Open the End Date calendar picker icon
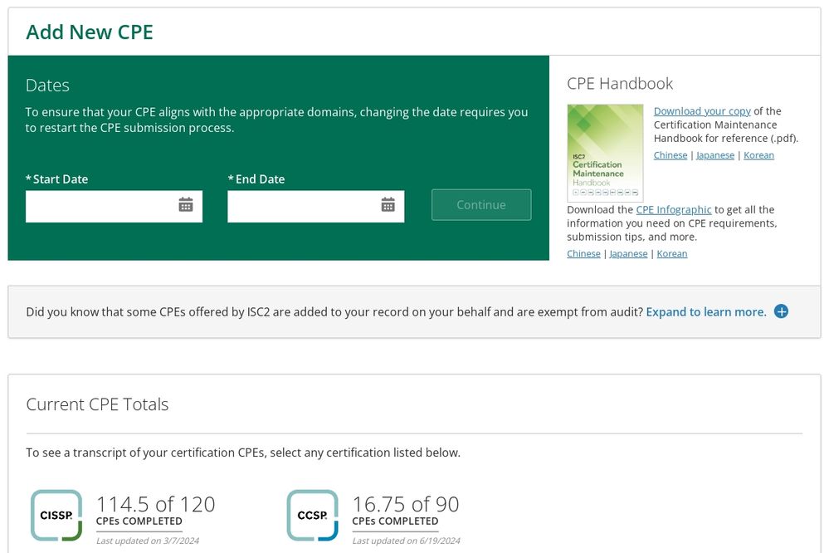 tap(388, 205)
